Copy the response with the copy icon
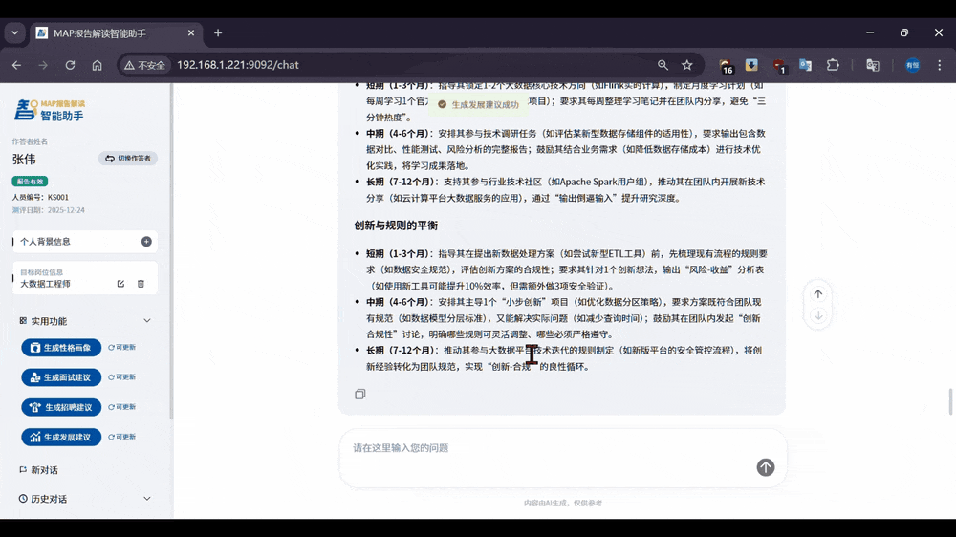The width and height of the screenshot is (956, 537). pyautogui.click(x=360, y=395)
